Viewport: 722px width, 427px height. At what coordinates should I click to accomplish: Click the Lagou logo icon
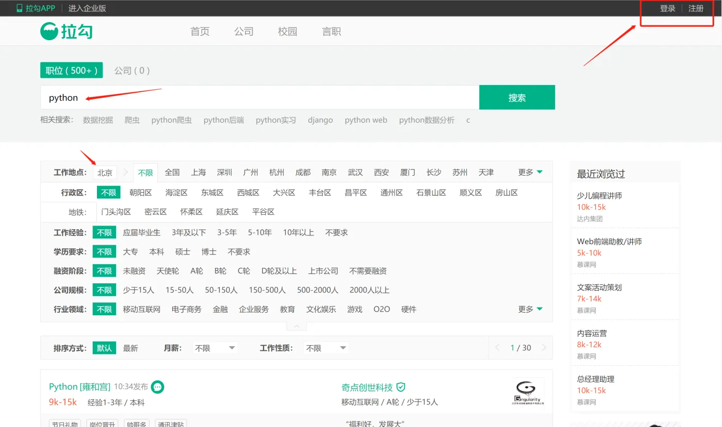pyautogui.click(x=50, y=31)
